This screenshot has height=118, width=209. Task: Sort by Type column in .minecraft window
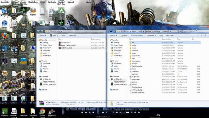coord(178,39)
